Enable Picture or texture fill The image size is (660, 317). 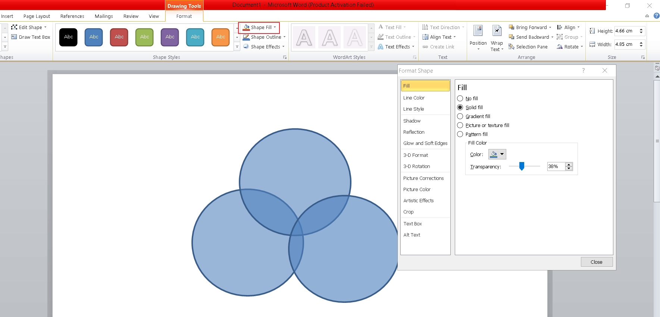[x=460, y=126]
